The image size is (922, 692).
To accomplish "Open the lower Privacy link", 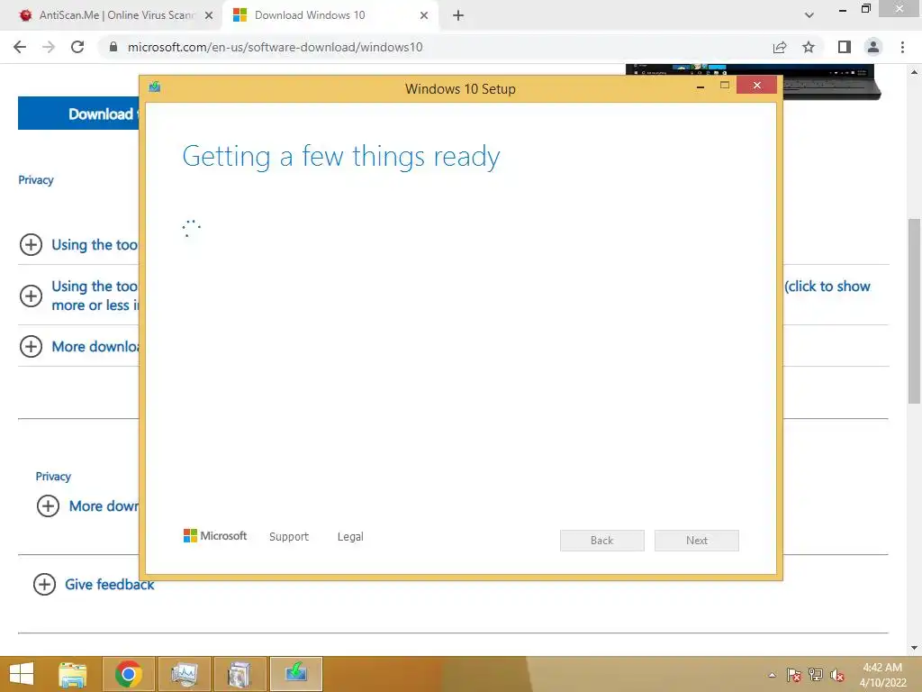I will (53, 477).
